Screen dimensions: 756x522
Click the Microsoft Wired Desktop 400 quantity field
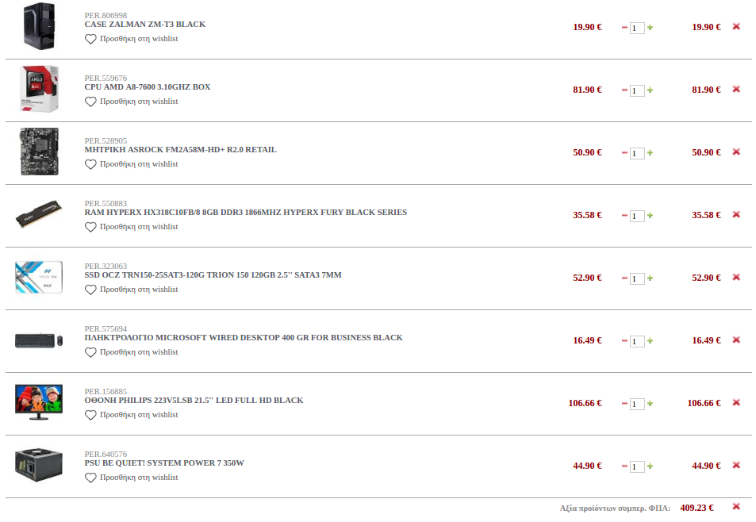637,341
